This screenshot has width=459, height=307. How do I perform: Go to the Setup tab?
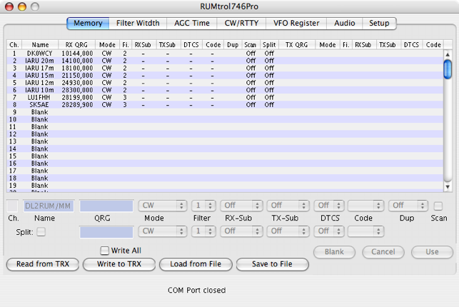click(379, 23)
